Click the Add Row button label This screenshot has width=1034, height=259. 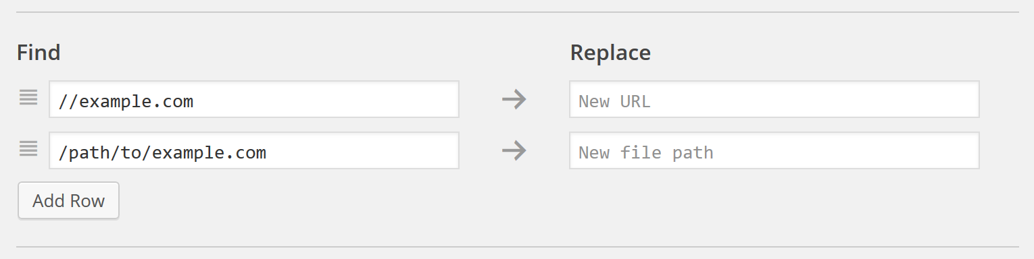tap(68, 201)
